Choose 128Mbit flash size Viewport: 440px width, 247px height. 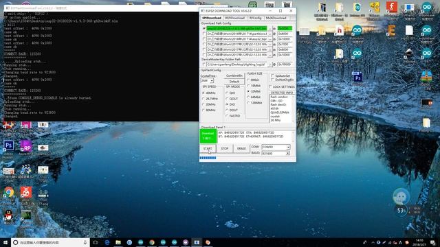[x=254, y=103]
